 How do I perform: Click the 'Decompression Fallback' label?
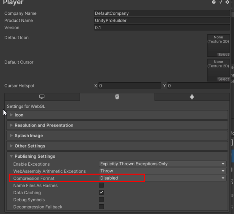coord(38,207)
